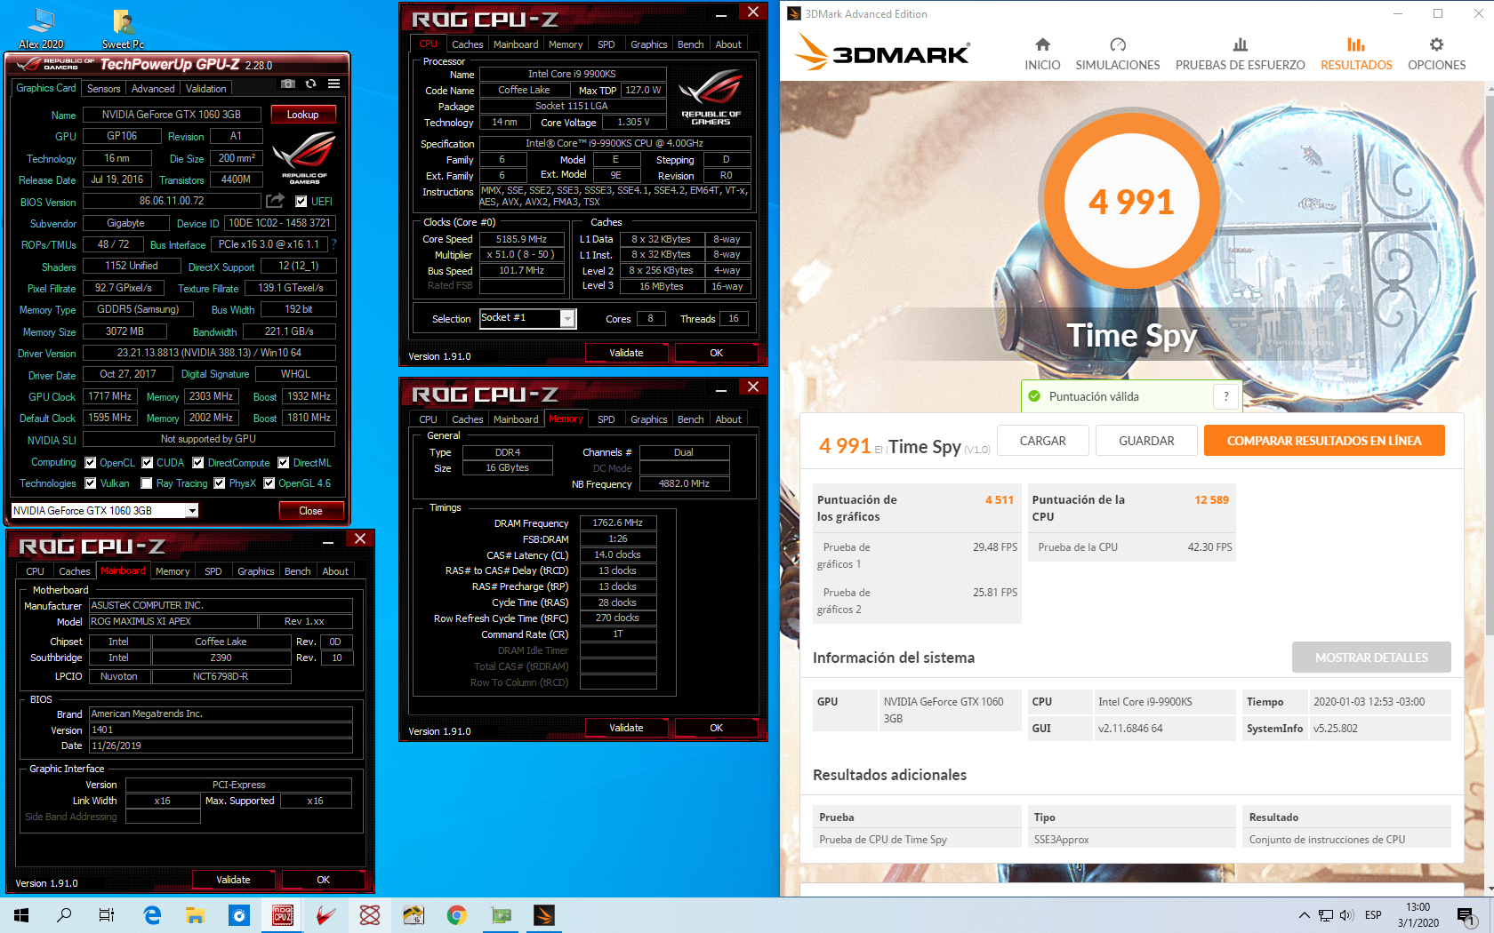Open notification center icon
Viewport: 1494px width, 933px height.
click(x=1466, y=914)
